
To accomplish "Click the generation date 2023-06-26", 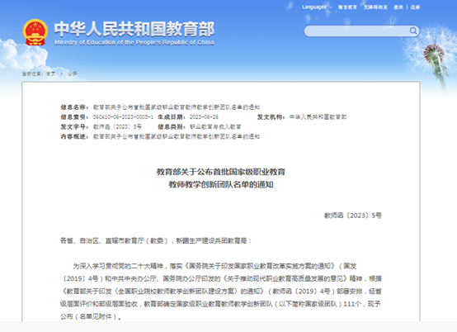I will [x=204, y=117].
